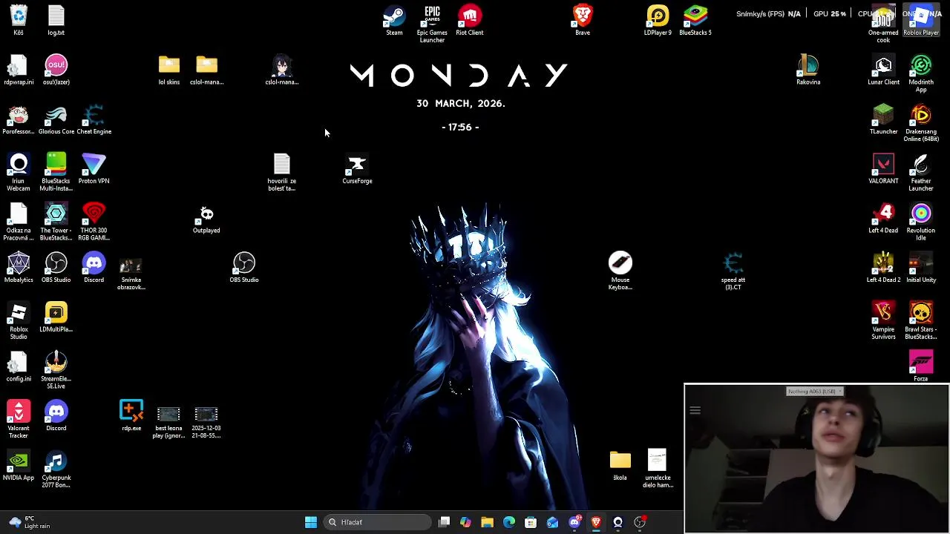
Task: Open the Windows Start menu button
Action: (x=311, y=522)
